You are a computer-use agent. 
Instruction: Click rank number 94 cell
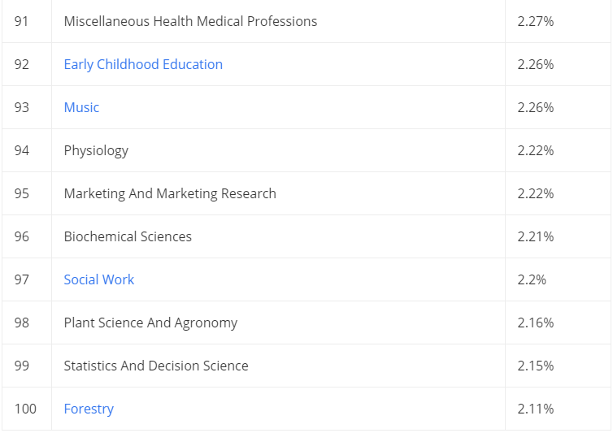tap(27, 150)
